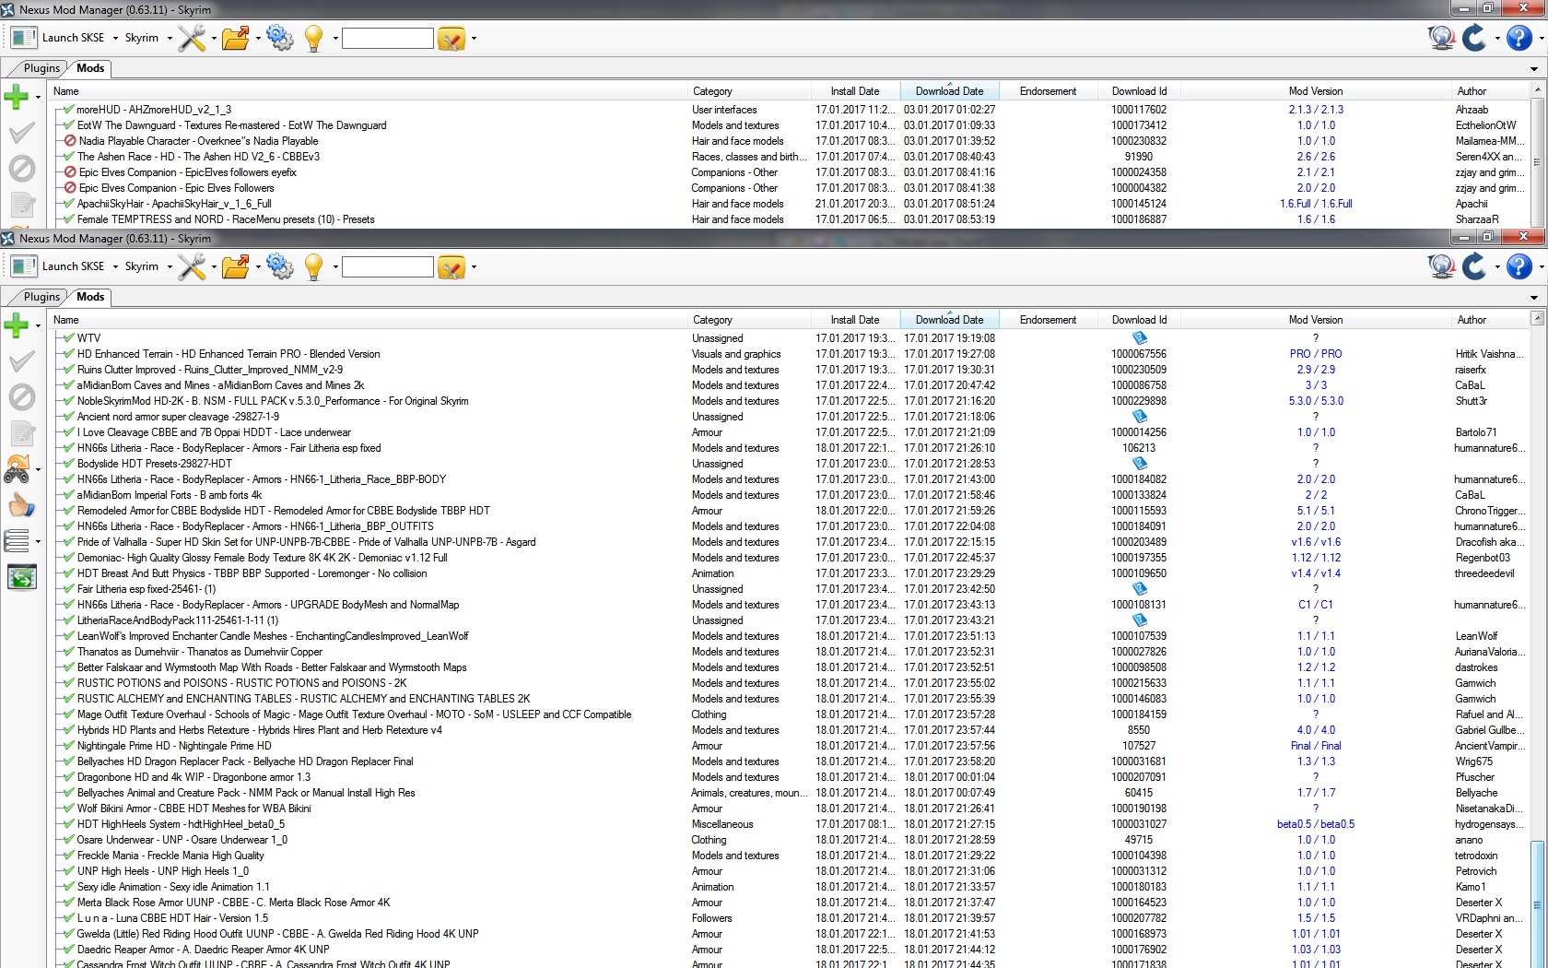Expand the Launch SKSE dropdown arrow in lower window
Viewport: 1548px width, 968px height.
pyautogui.click(x=115, y=267)
